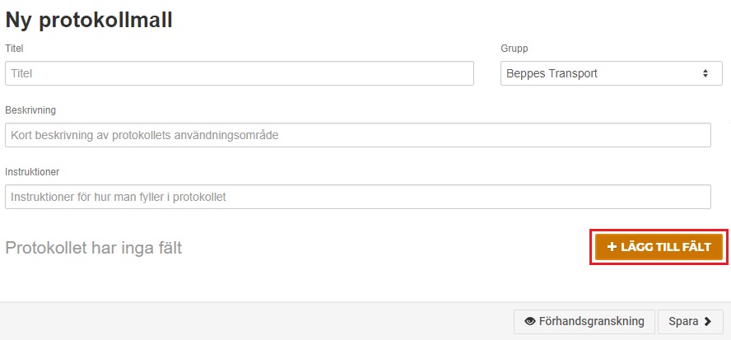Focus the Titel input field
Viewport: 731px width, 340px height.
(240, 73)
